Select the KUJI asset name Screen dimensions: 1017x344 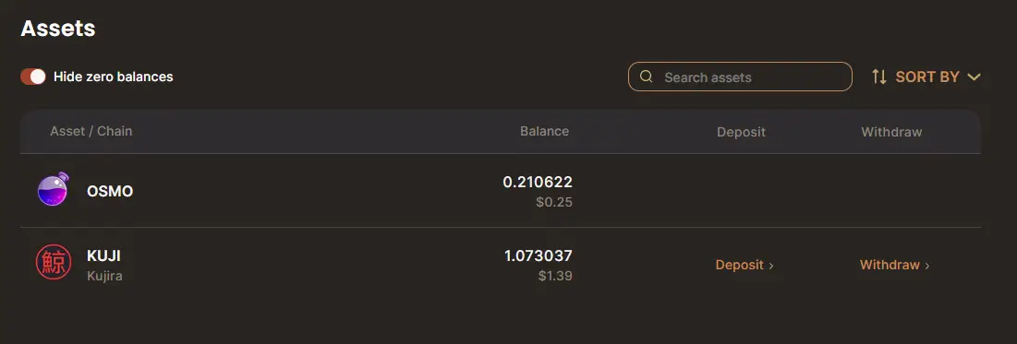click(x=103, y=255)
